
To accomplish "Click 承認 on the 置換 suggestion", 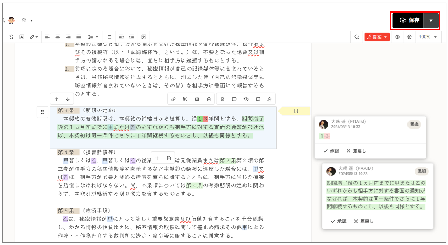I will (331, 151).
